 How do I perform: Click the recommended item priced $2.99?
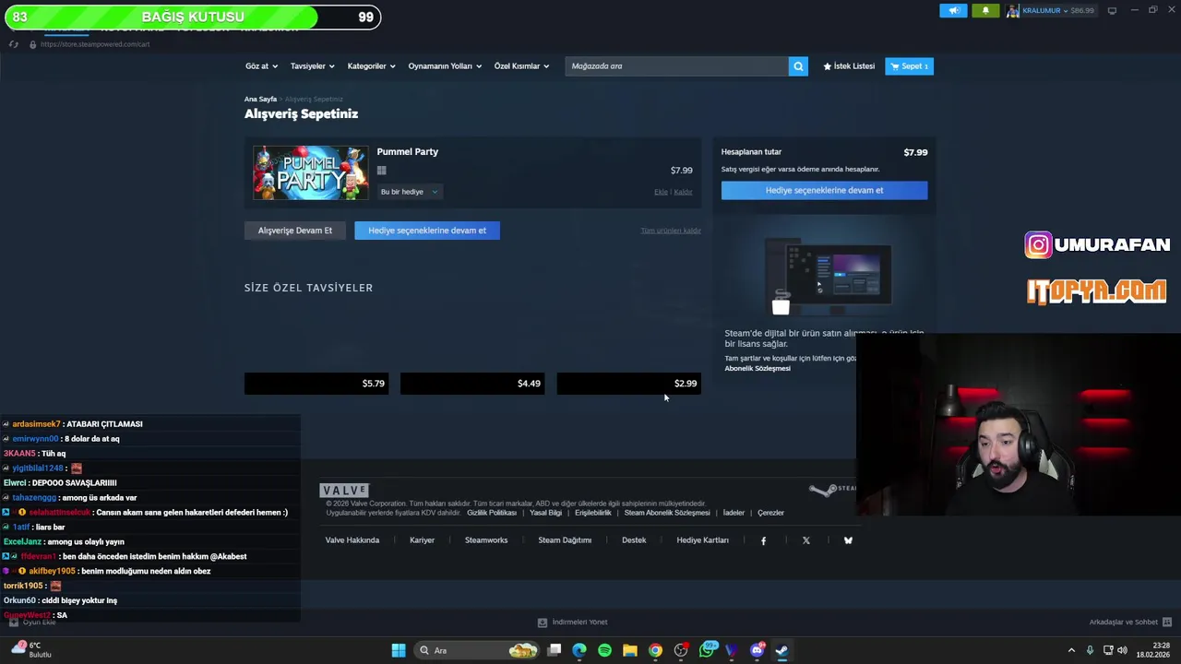point(629,384)
